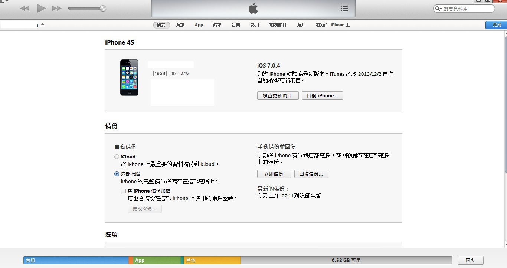Click the vertical scrollbar thumb

(x=506, y=104)
